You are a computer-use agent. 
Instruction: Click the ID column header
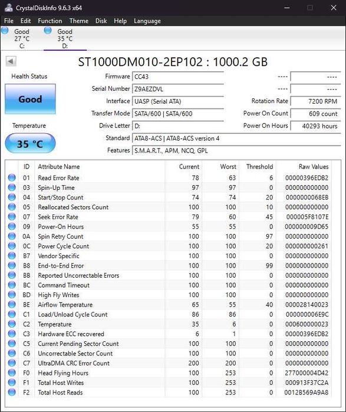click(x=27, y=167)
